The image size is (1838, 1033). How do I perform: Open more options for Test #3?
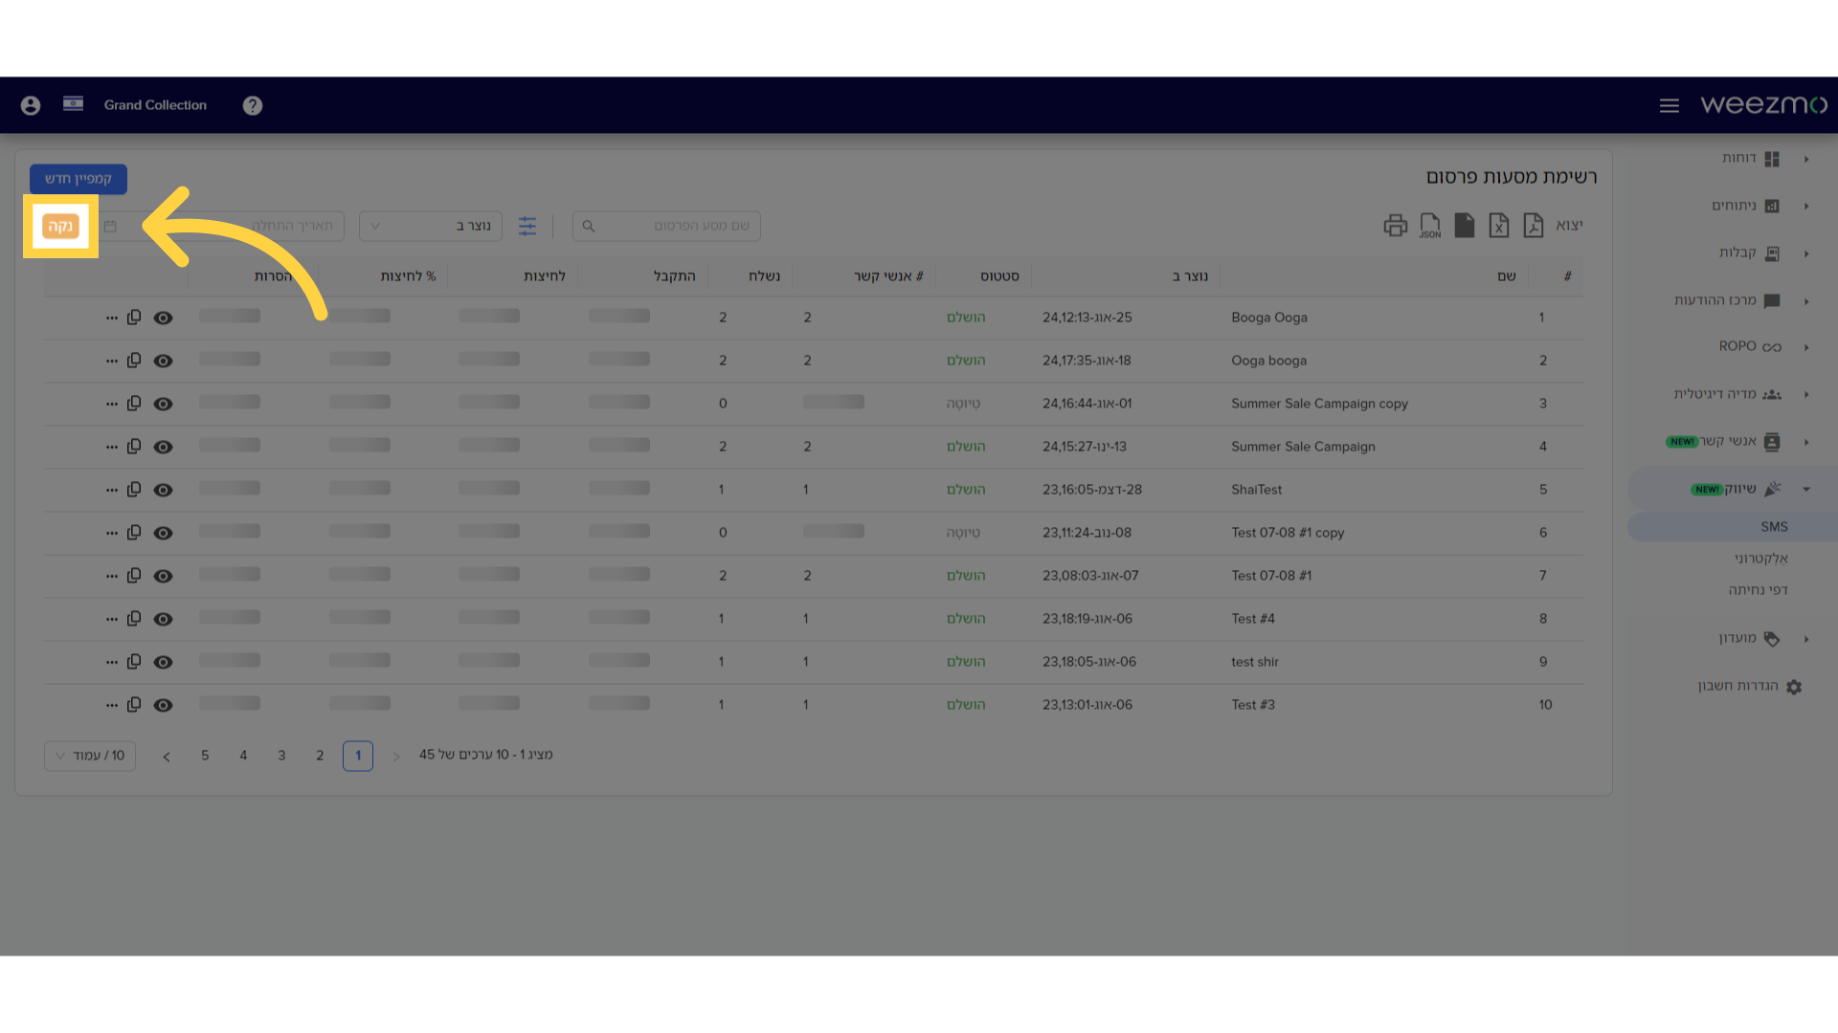pos(112,705)
